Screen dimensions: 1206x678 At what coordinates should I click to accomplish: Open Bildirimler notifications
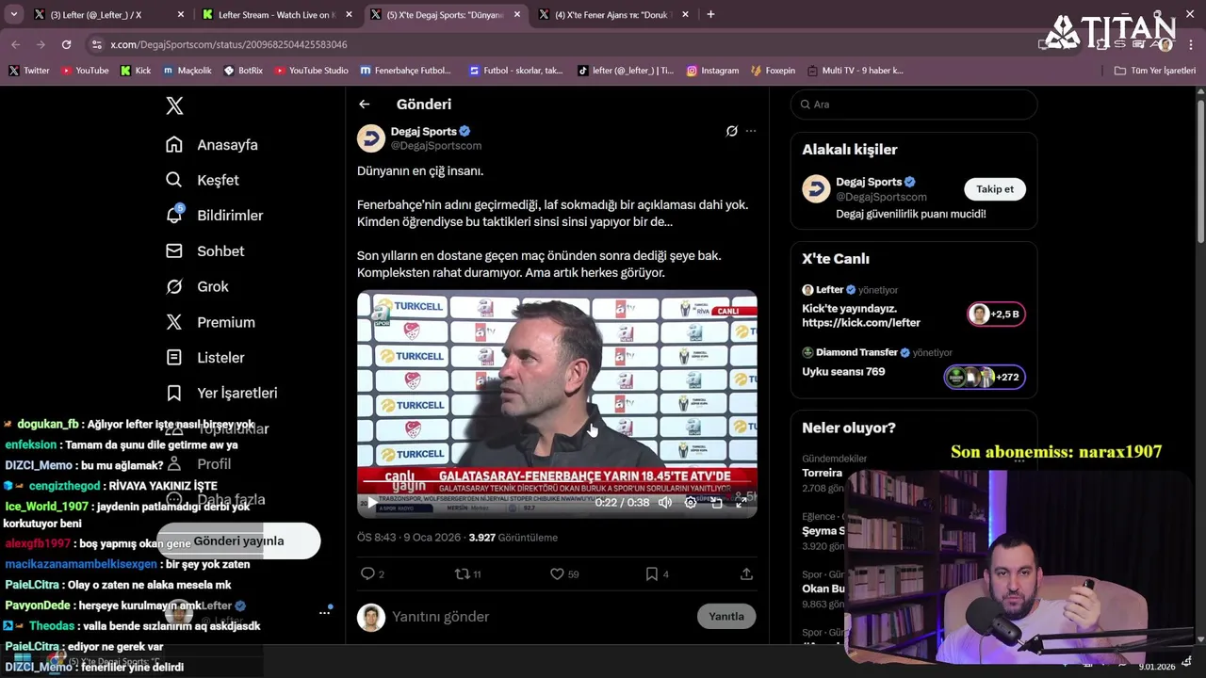click(215, 216)
